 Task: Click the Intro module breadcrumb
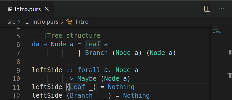point(82,22)
